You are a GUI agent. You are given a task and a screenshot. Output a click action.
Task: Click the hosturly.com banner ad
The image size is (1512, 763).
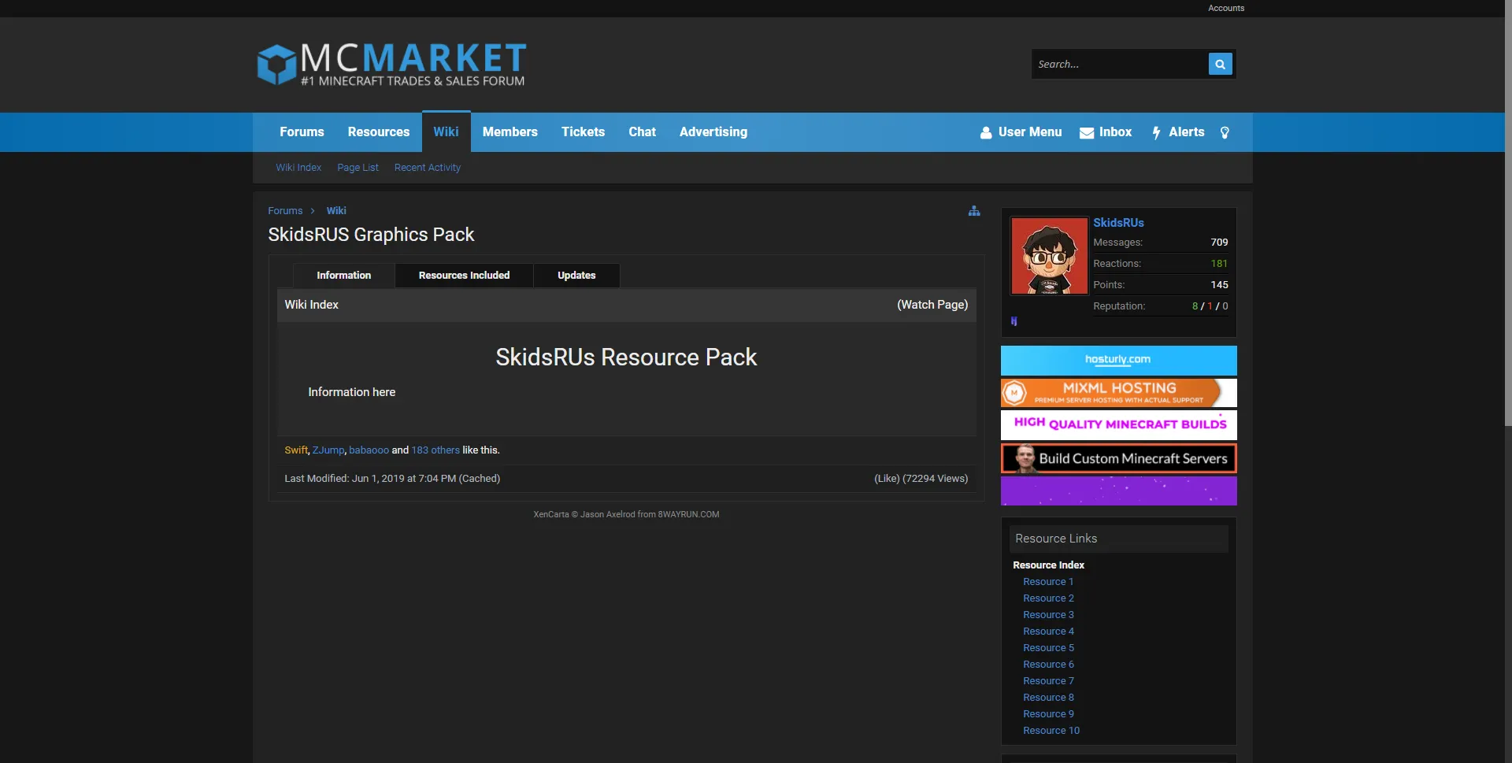point(1118,361)
